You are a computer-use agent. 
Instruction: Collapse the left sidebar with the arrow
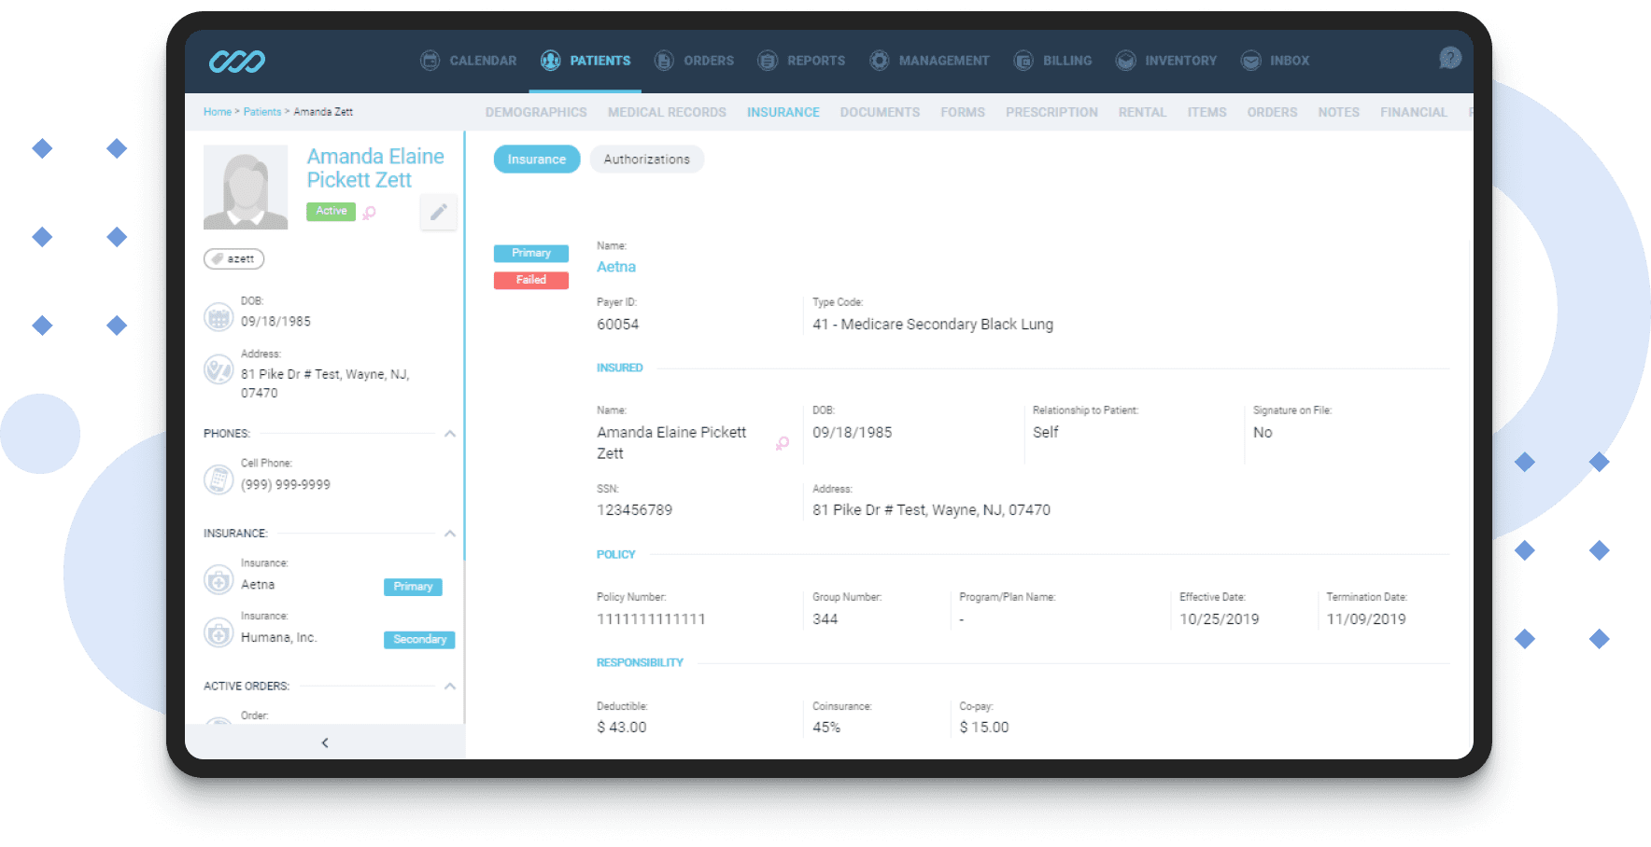click(325, 743)
